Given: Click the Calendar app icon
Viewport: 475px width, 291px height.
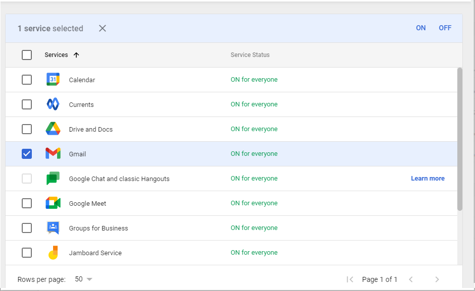Looking at the screenshot, I should tap(53, 80).
